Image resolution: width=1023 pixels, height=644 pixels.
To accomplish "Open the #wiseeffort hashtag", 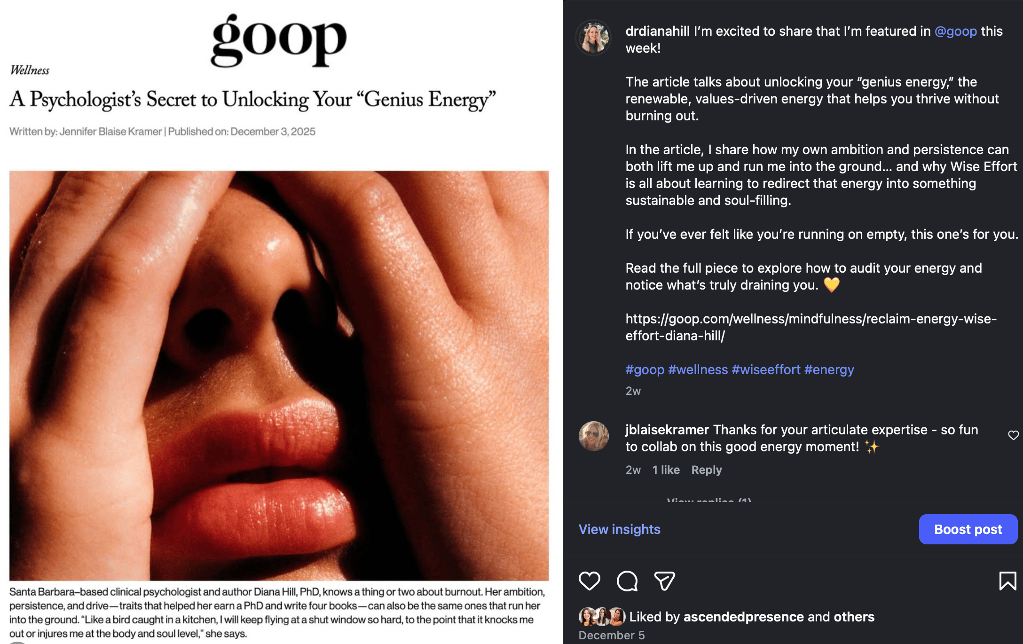I will click(766, 369).
